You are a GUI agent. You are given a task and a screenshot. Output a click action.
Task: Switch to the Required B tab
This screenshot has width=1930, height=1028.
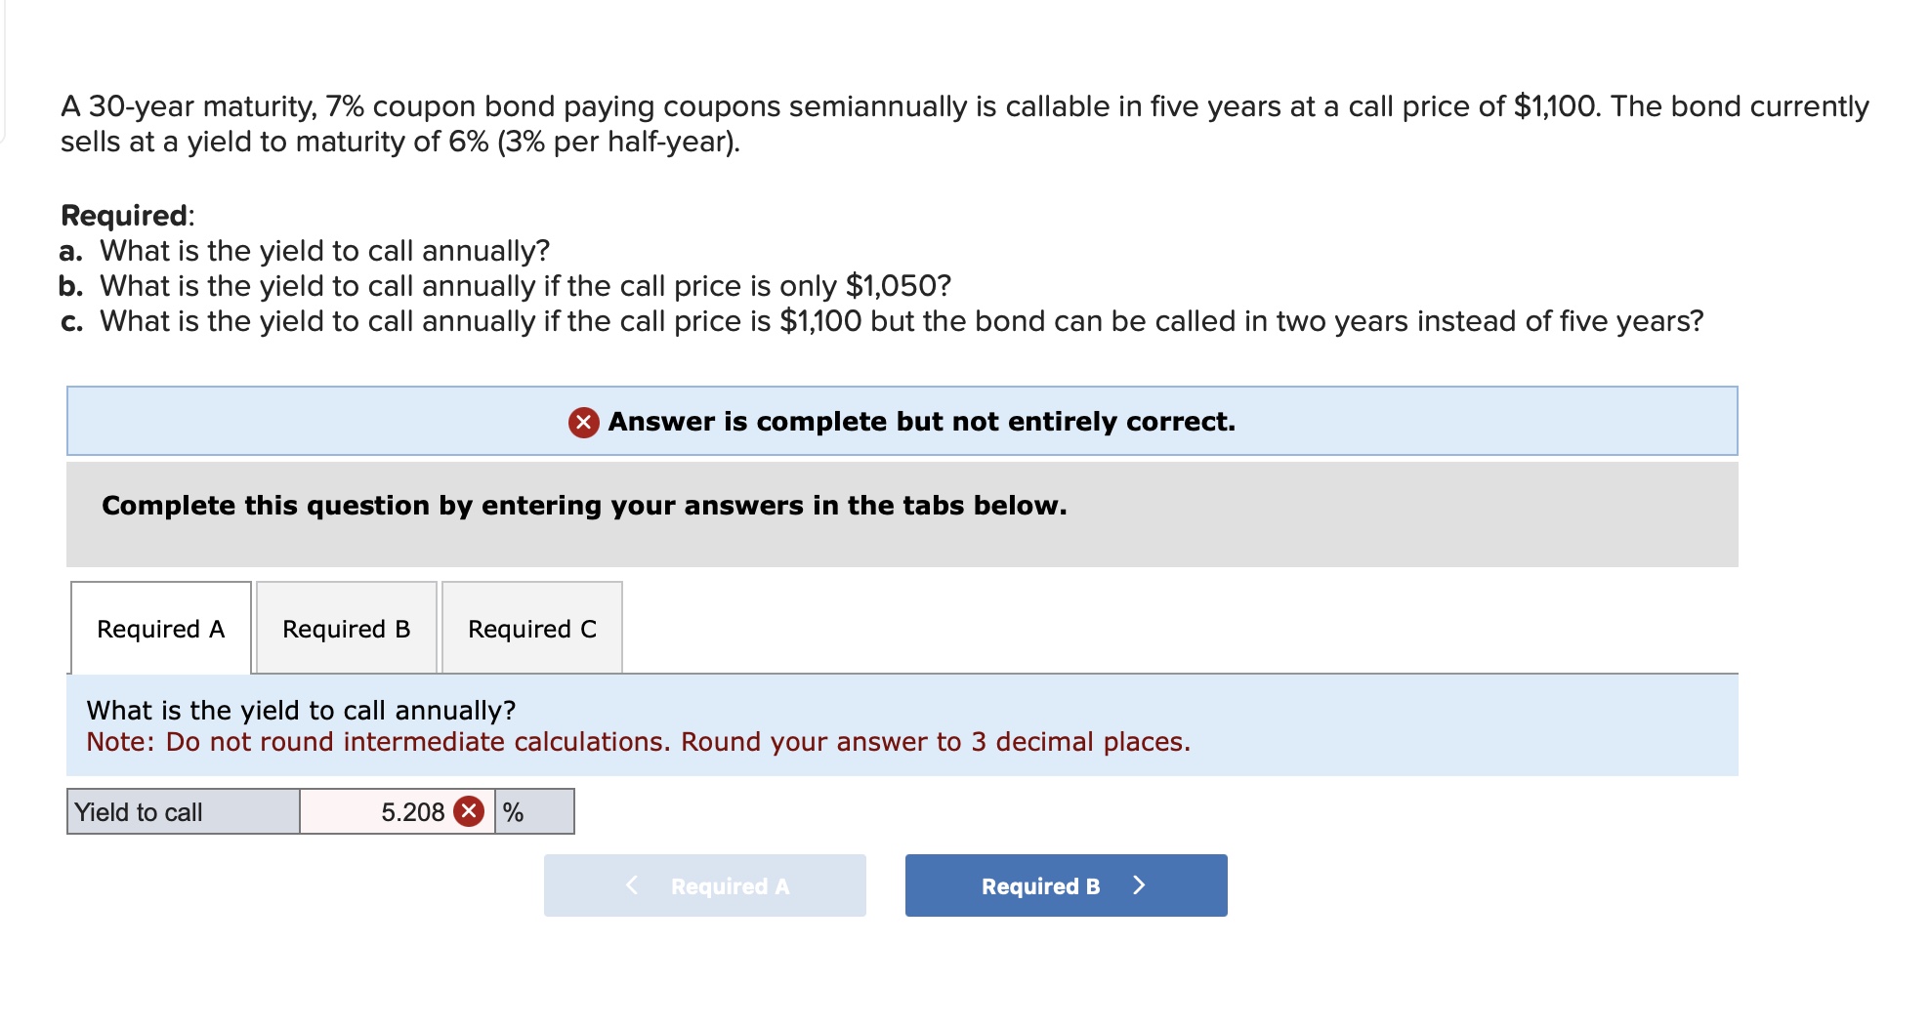coord(346,629)
